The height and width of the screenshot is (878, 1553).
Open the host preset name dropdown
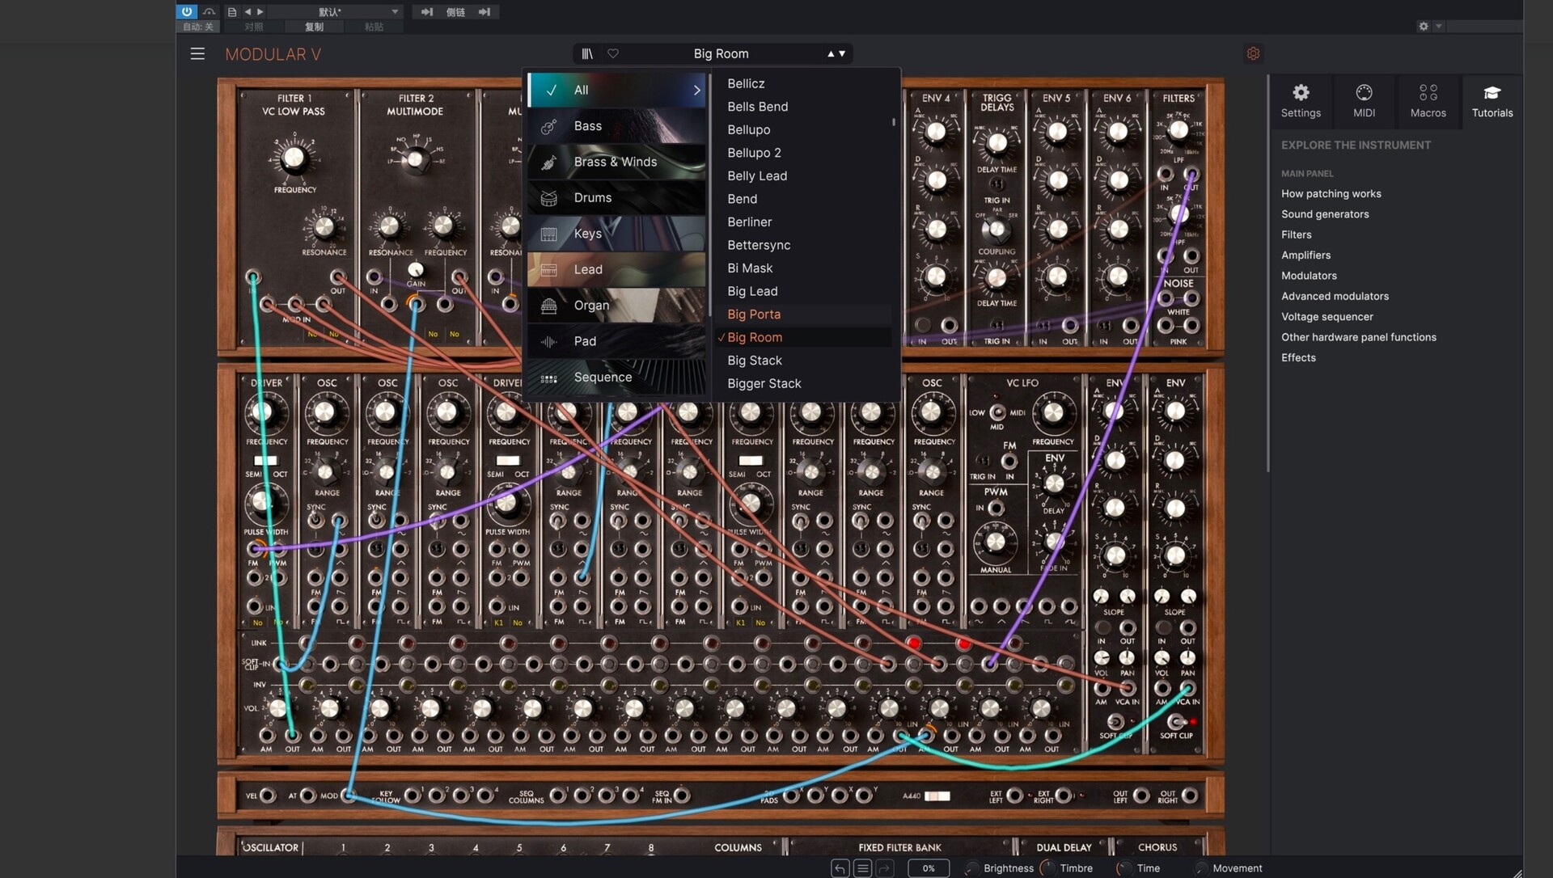point(335,11)
